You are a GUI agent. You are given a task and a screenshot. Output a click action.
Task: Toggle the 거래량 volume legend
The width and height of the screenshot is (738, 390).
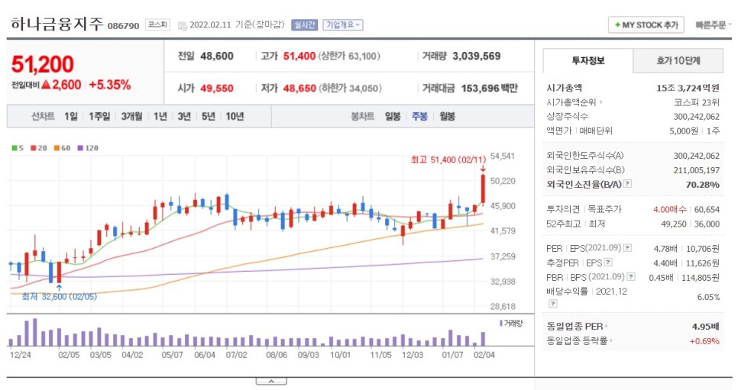click(x=510, y=323)
